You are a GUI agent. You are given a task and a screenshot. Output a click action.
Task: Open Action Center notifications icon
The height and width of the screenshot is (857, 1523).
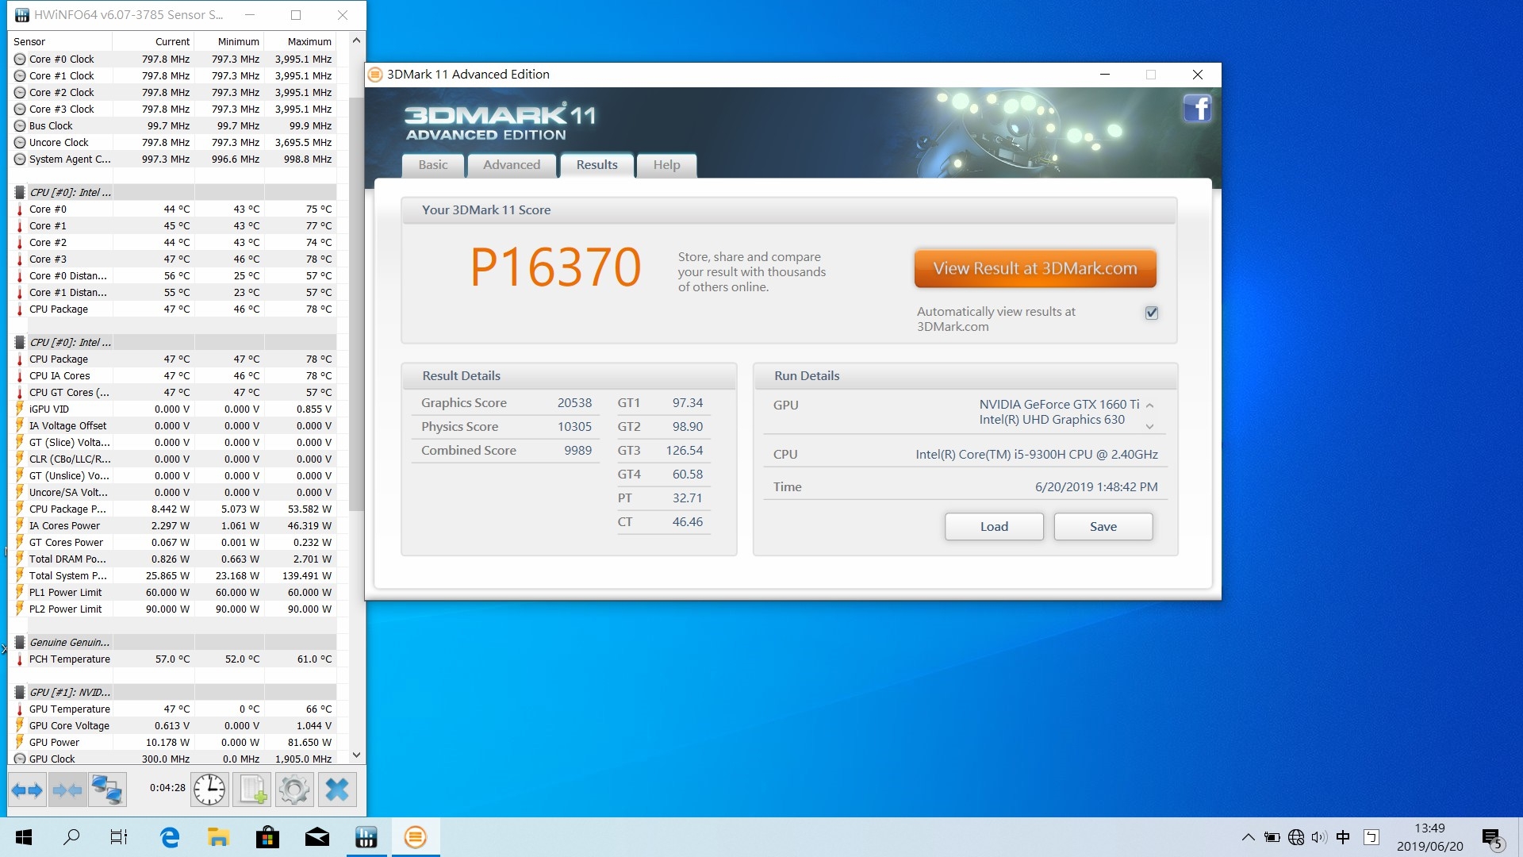click(1492, 838)
